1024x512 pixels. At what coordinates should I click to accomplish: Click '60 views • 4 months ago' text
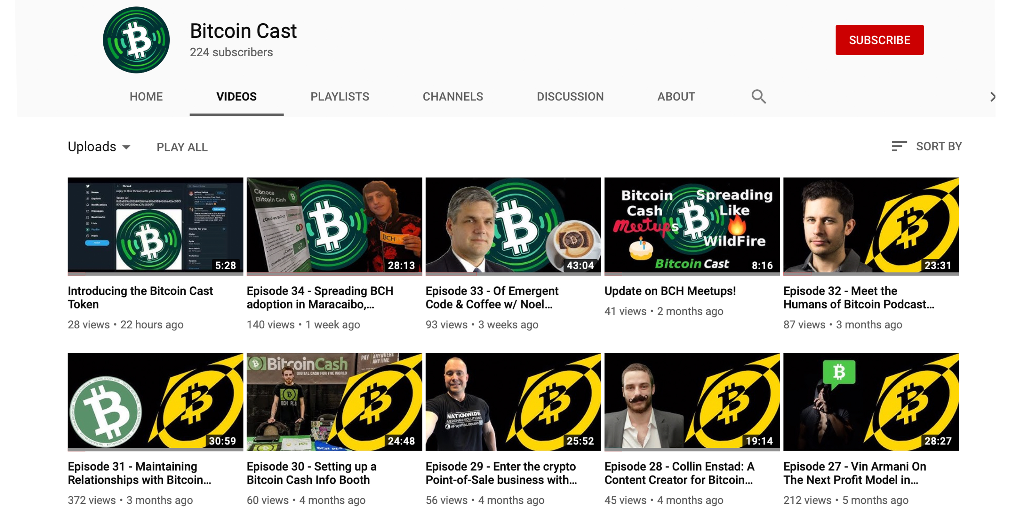click(306, 500)
